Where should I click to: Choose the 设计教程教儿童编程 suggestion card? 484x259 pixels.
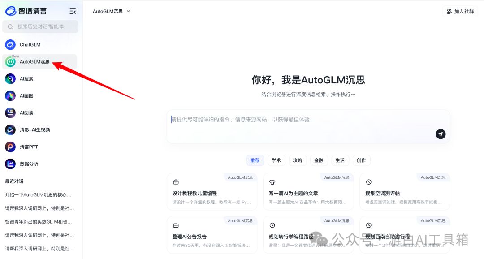[x=212, y=191]
